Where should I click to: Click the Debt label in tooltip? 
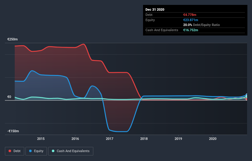tap(149, 15)
